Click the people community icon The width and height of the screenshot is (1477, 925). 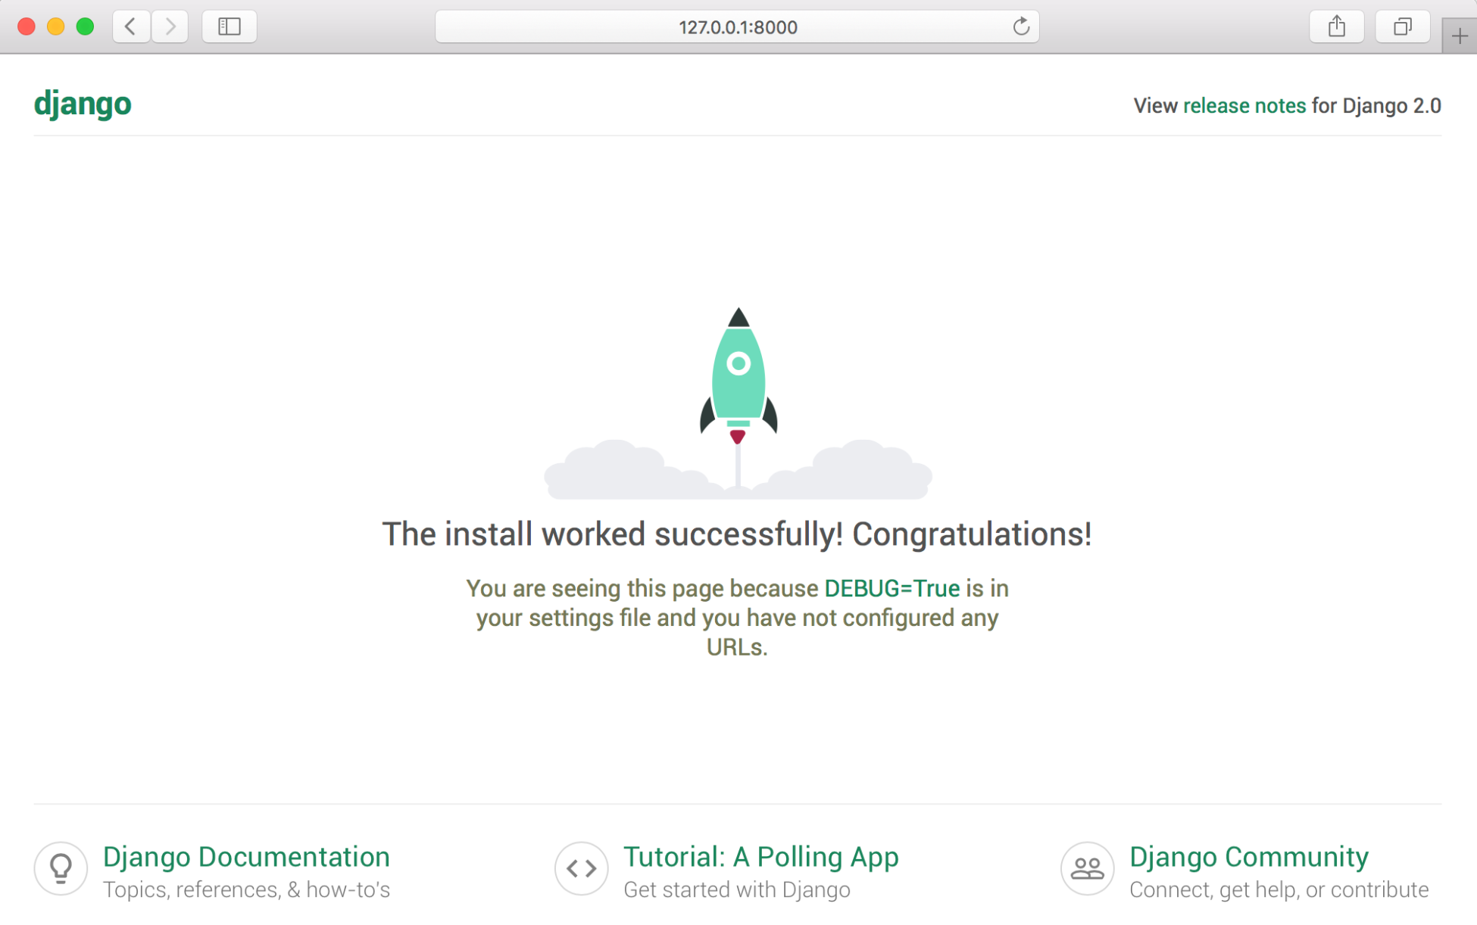click(1087, 868)
